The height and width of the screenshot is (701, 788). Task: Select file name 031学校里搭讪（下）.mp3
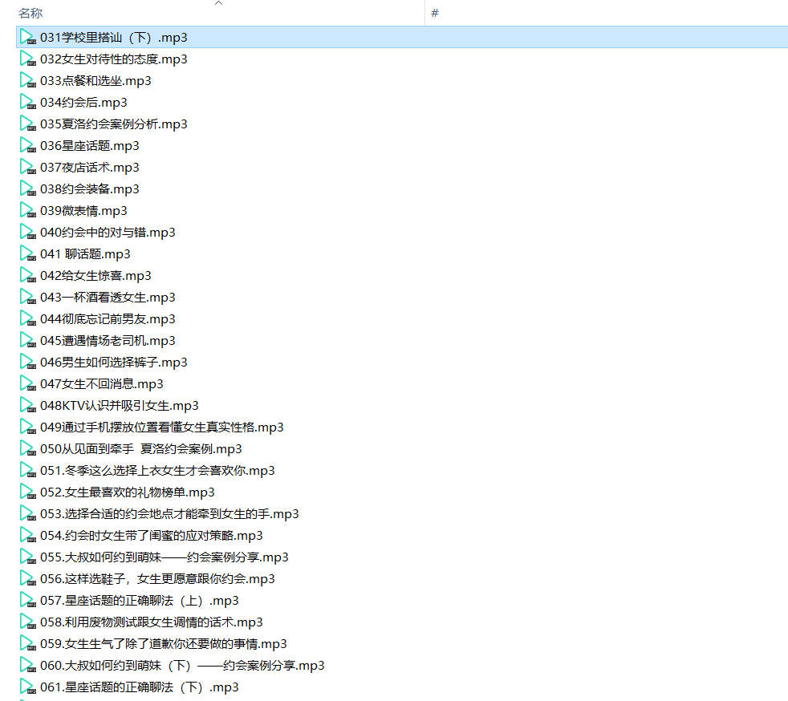coord(114,38)
